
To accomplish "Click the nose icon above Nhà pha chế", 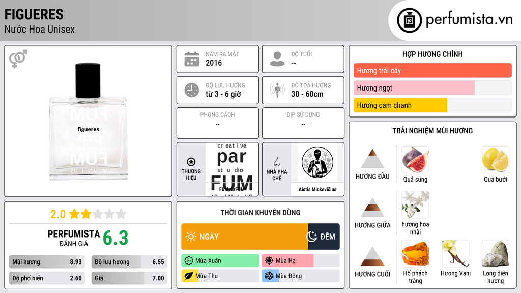I will [276, 162].
